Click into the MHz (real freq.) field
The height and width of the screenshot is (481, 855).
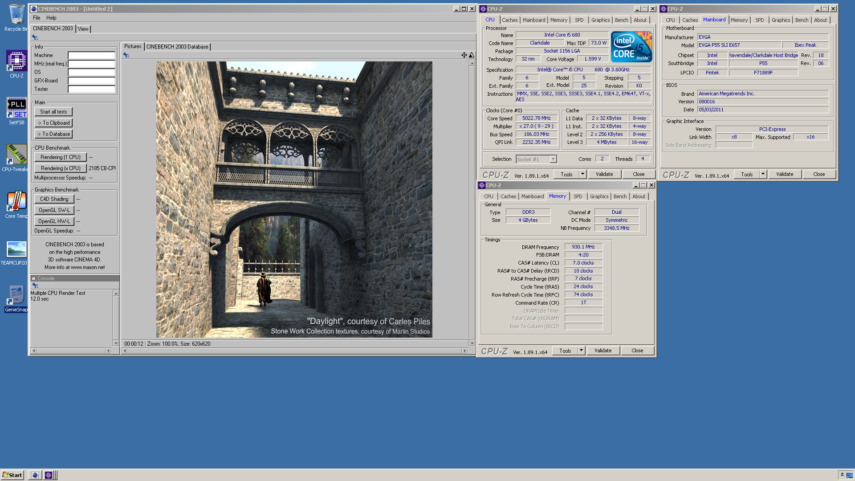coord(91,64)
